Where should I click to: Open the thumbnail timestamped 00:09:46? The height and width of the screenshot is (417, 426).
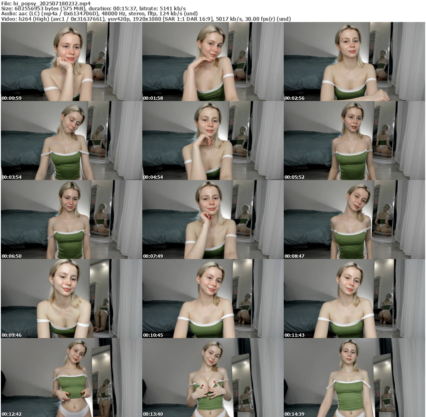click(72, 299)
